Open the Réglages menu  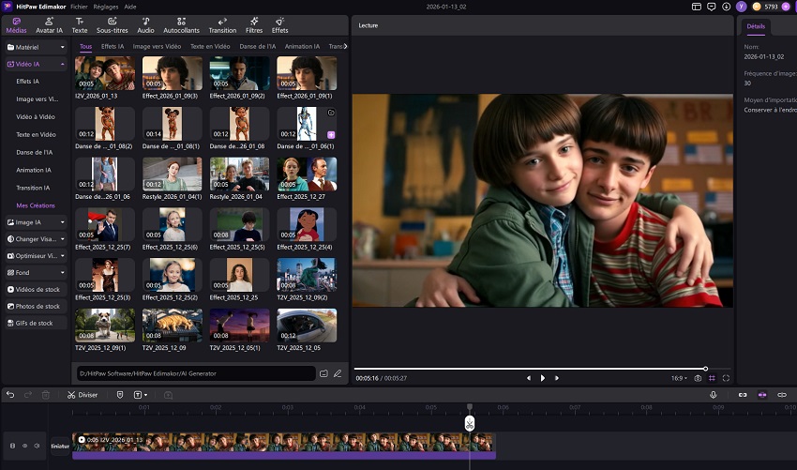106,7
